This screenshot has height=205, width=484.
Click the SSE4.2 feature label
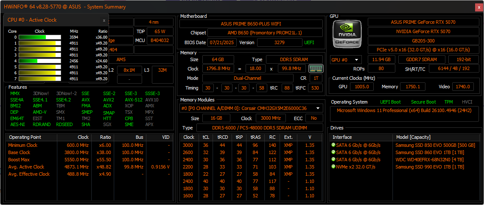click(x=63, y=100)
